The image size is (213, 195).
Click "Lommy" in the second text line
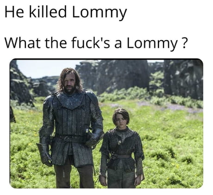152,44
